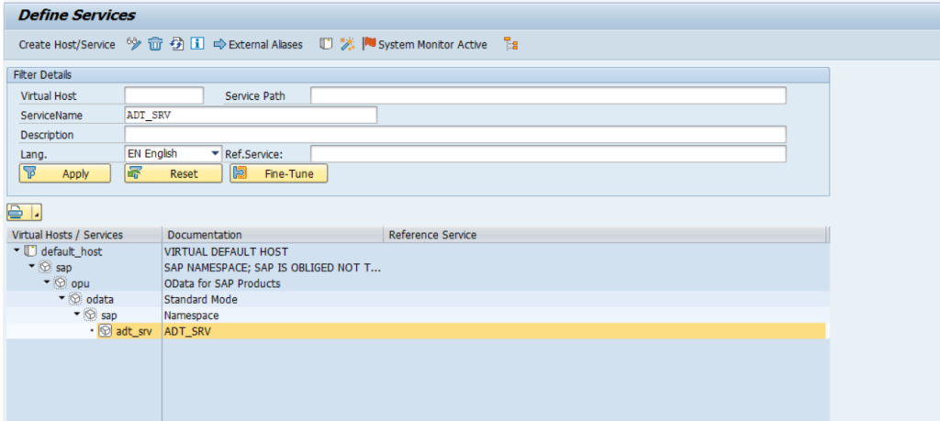940x421 pixels.
Task: Click the refresh page icon in toolbar
Action: coord(176,44)
